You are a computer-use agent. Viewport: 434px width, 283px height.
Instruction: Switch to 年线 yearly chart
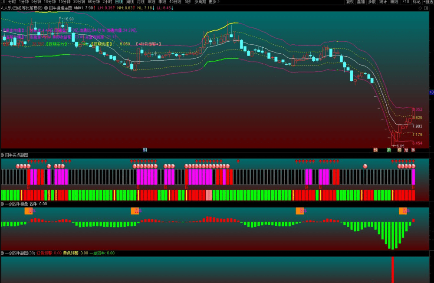[151, 2]
